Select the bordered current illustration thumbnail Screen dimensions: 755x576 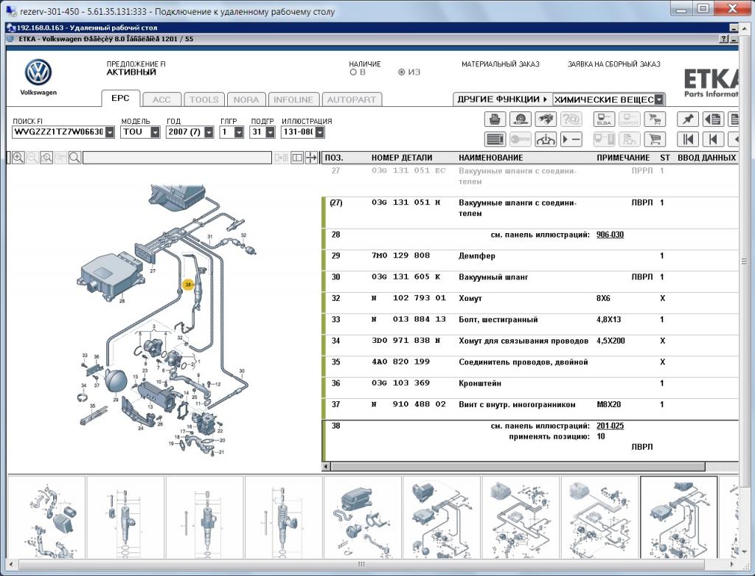(x=678, y=517)
